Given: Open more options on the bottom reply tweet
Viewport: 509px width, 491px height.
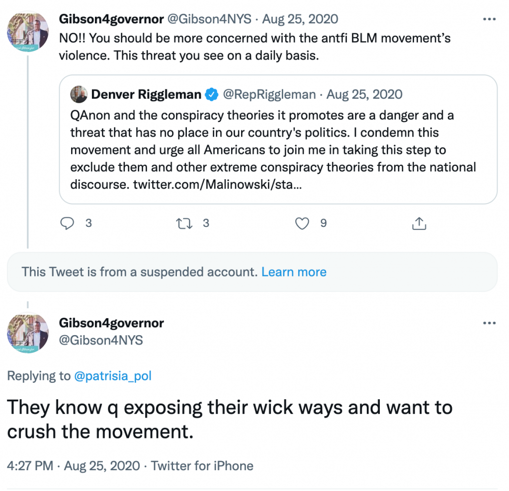Looking at the screenshot, I should click(490, 323).
